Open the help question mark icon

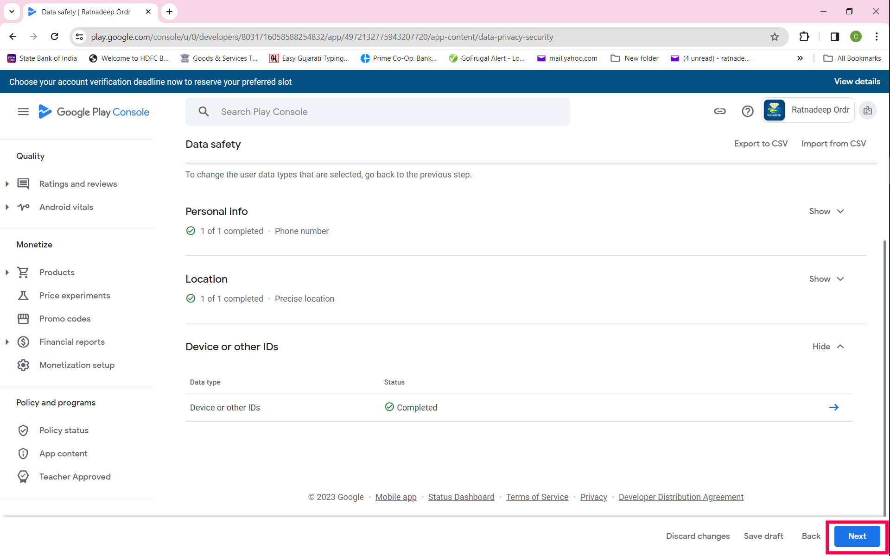coord(747,111)
